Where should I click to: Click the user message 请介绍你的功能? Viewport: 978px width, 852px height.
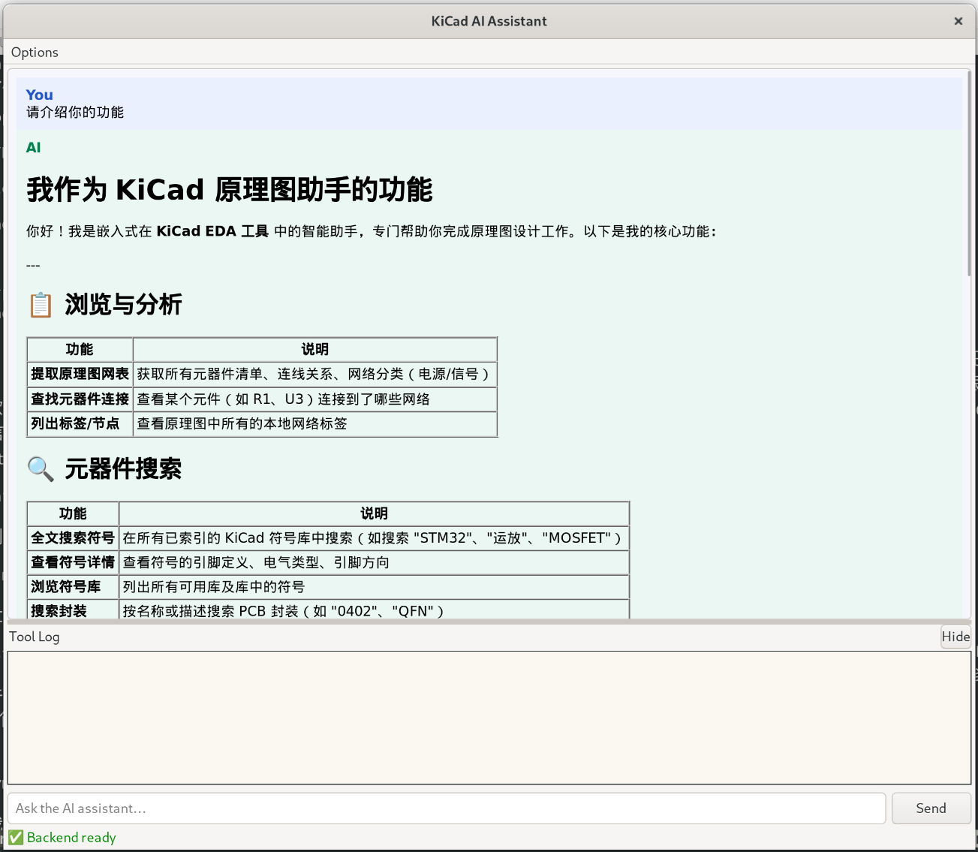click(x=75, y=113)
